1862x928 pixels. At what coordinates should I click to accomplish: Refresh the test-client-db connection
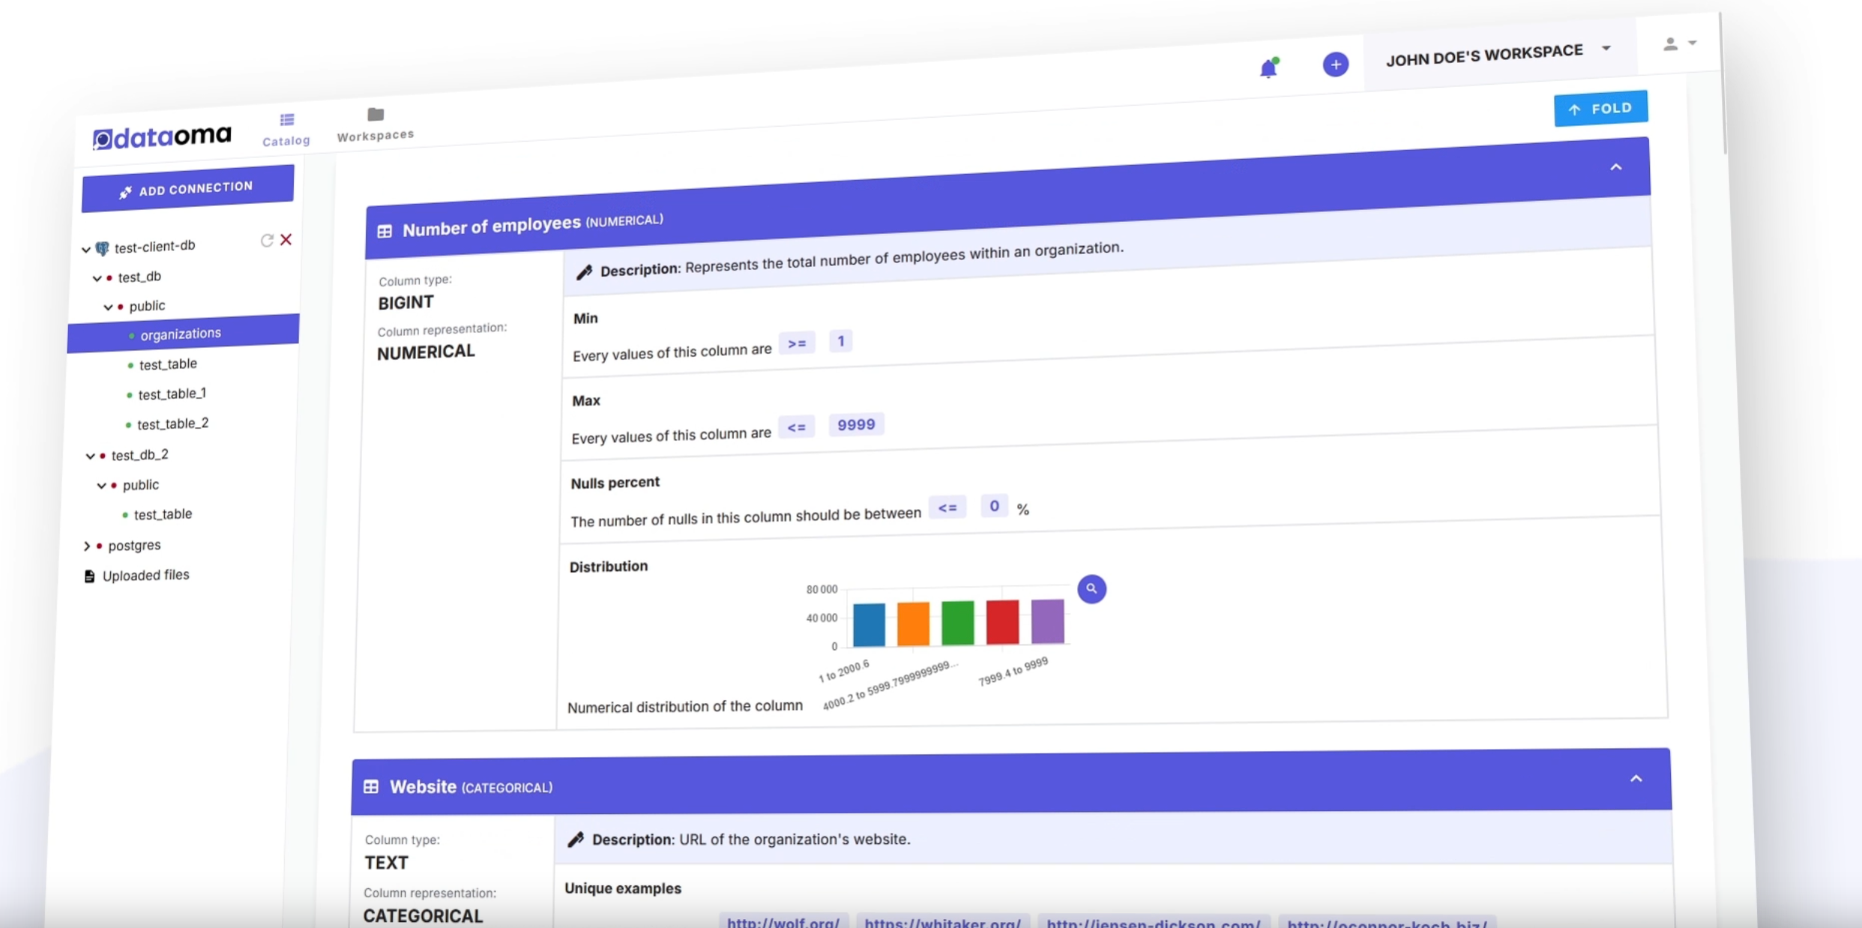point(267,241)
